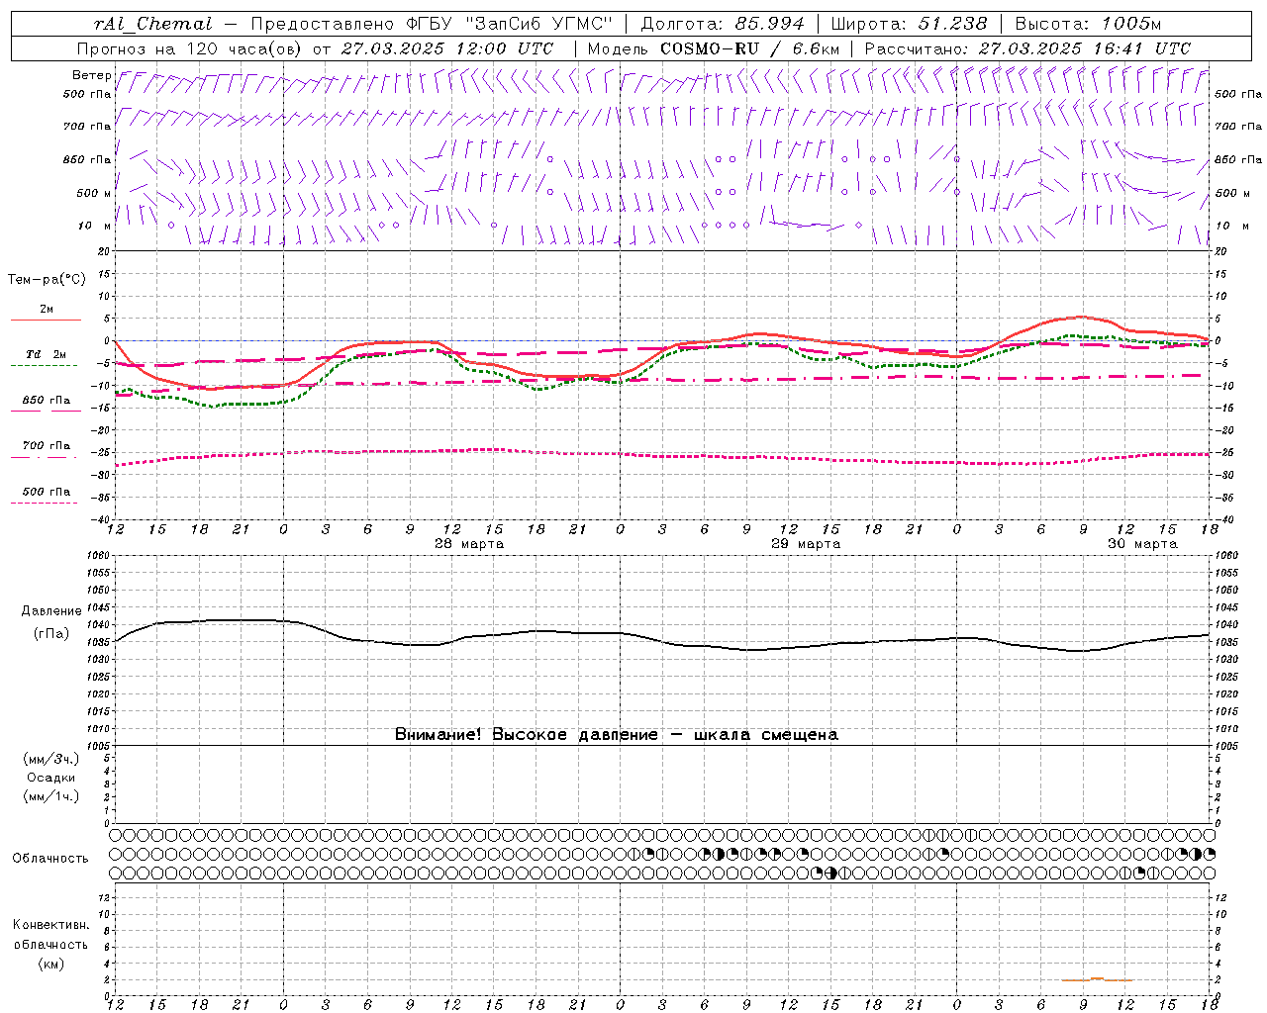Click the orange convective cloud bar on 30 марта
Screen dimensions: 1267x1013
(1097, 979)
